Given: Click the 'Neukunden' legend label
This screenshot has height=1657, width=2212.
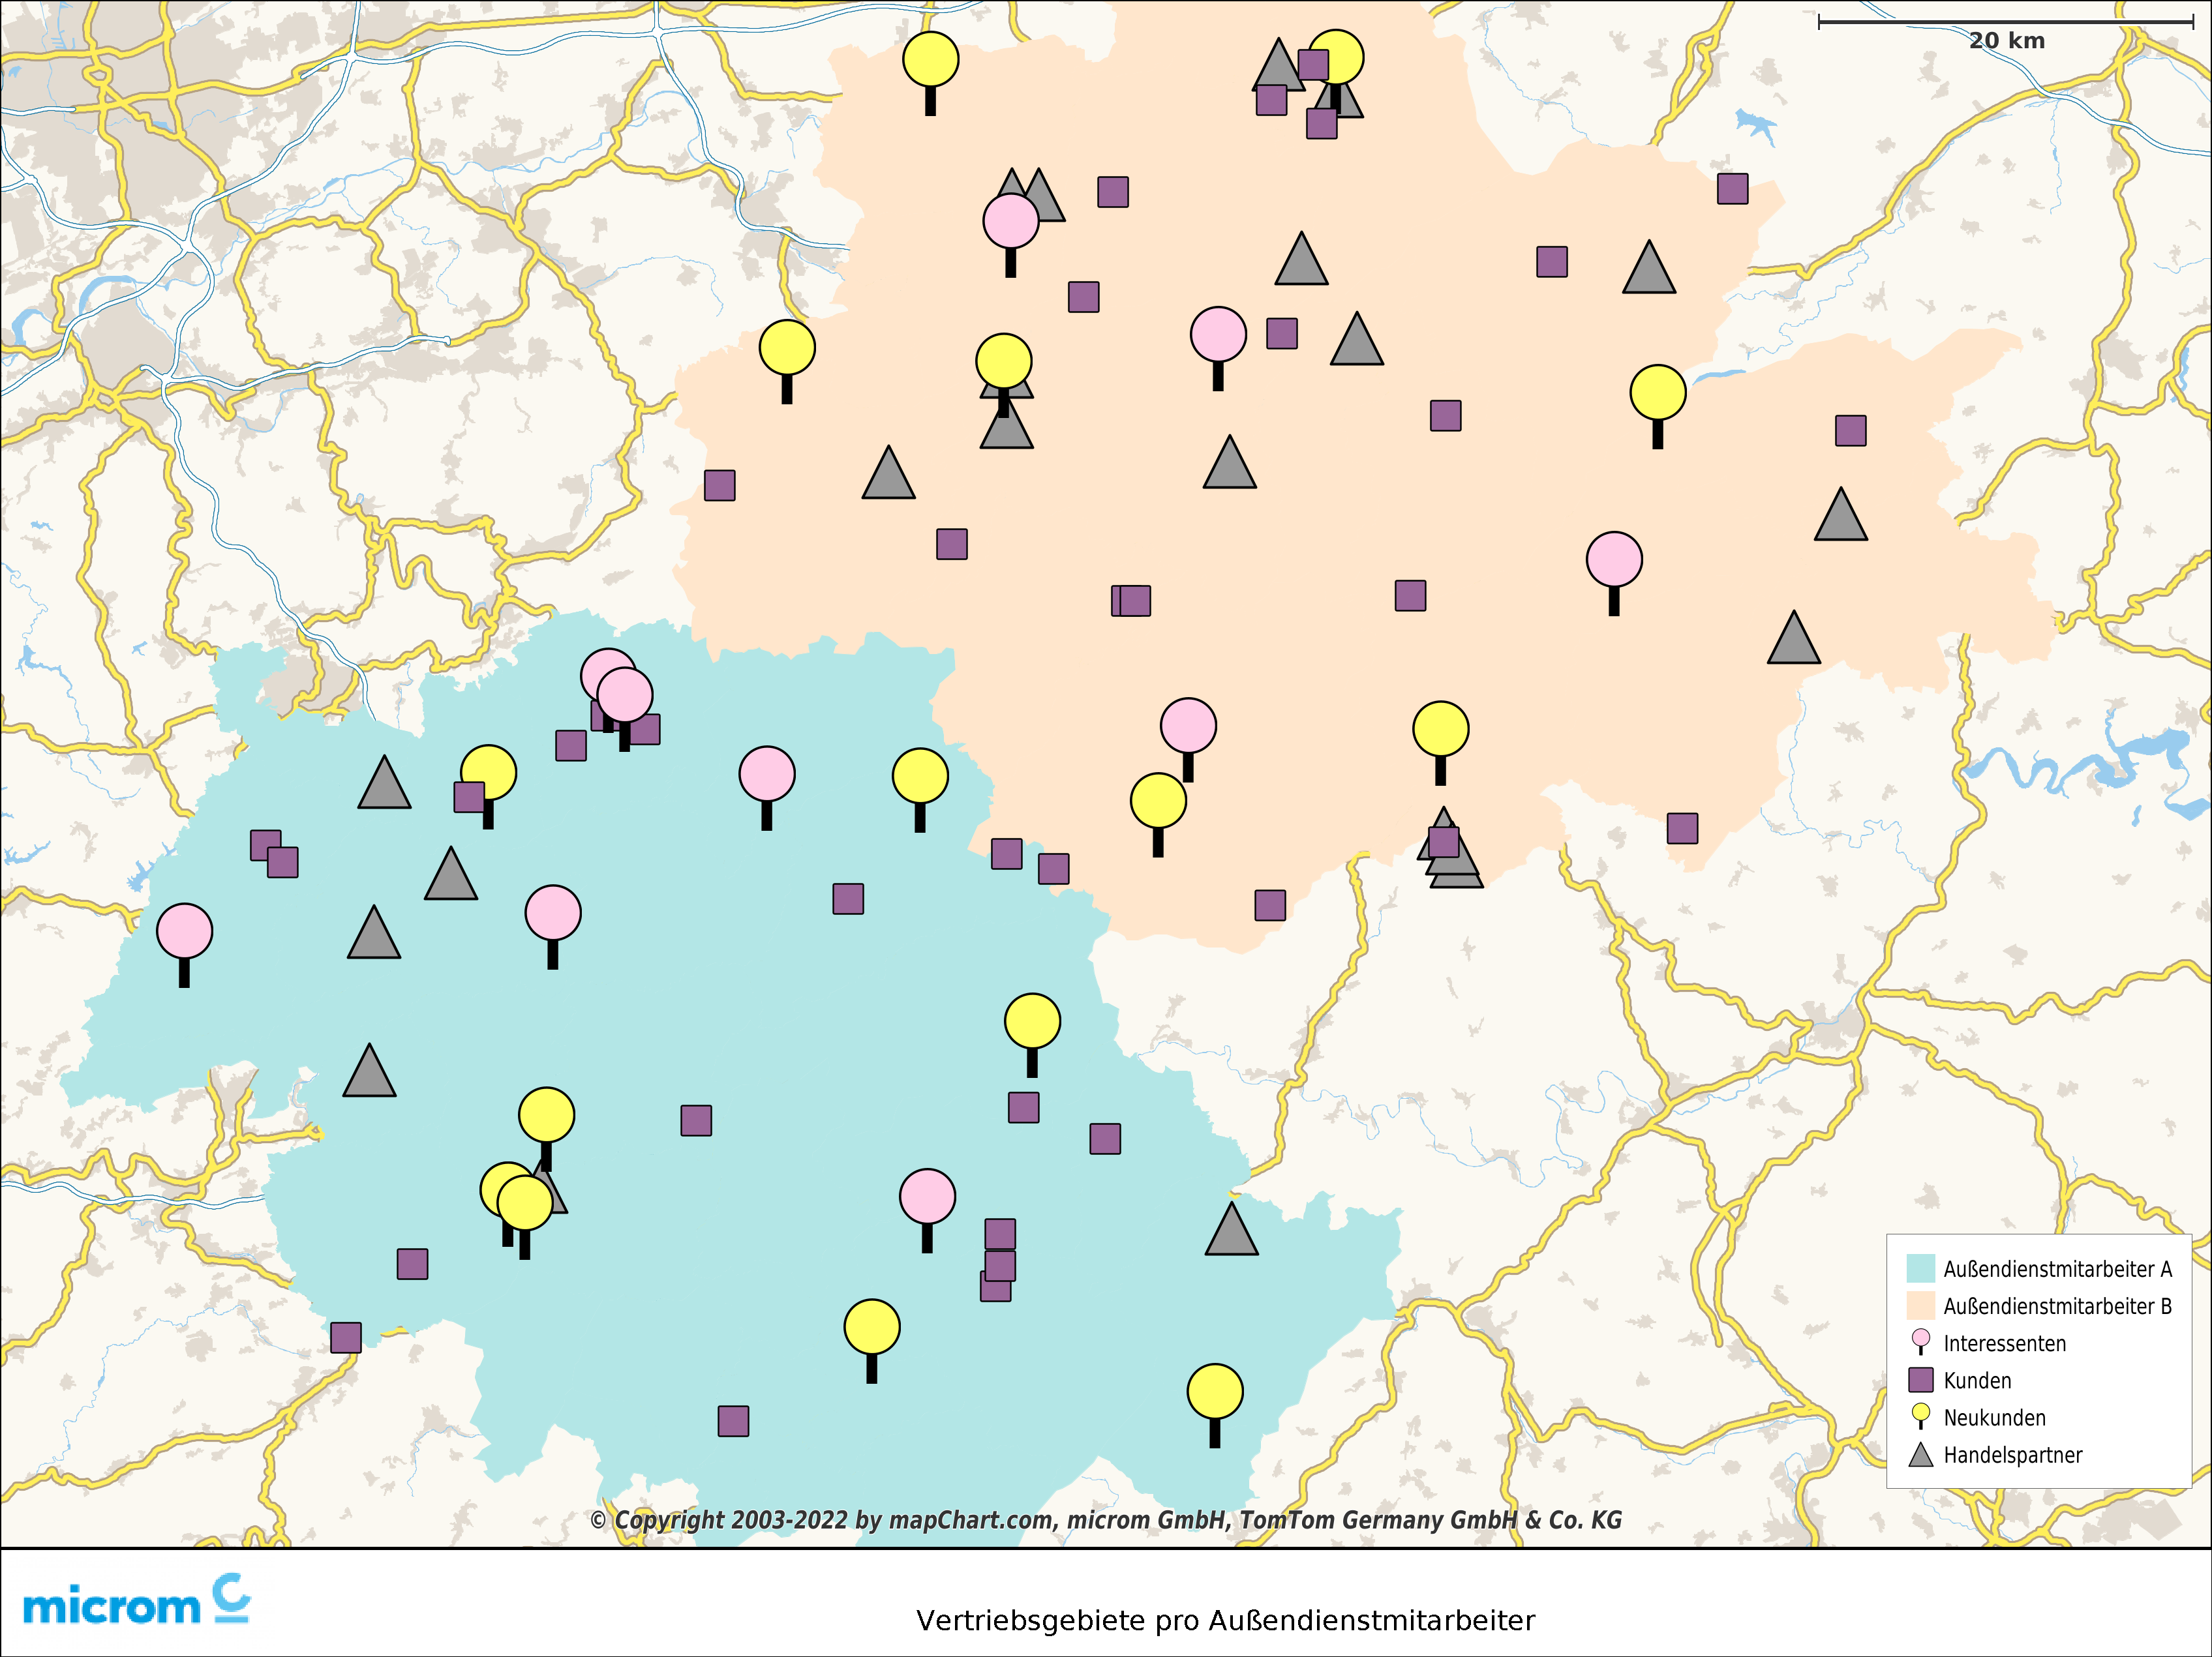Looking at the screenshot, I should pos(1994,1417).
